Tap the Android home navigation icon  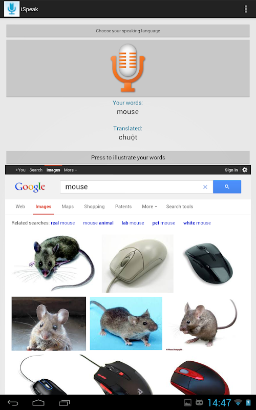point(38,403)
